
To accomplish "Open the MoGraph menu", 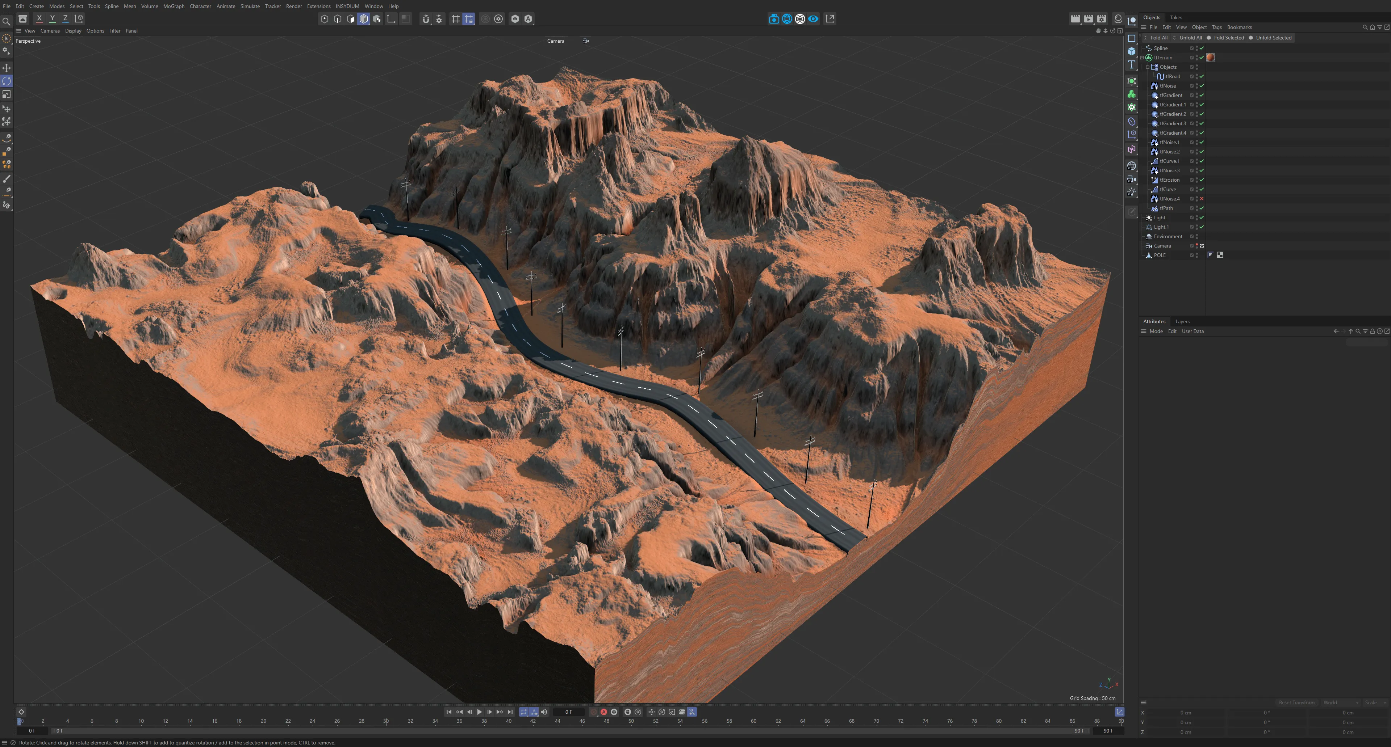I will [x=174, y=6].
